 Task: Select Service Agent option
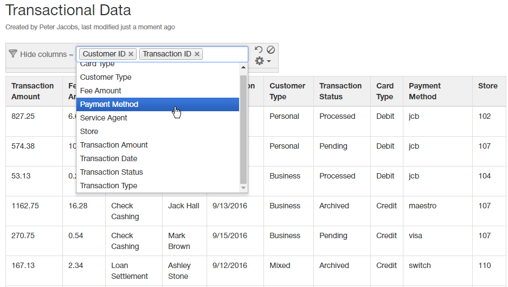tap(104, 118)
